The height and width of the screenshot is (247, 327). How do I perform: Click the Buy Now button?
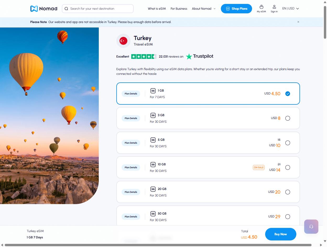281,234
